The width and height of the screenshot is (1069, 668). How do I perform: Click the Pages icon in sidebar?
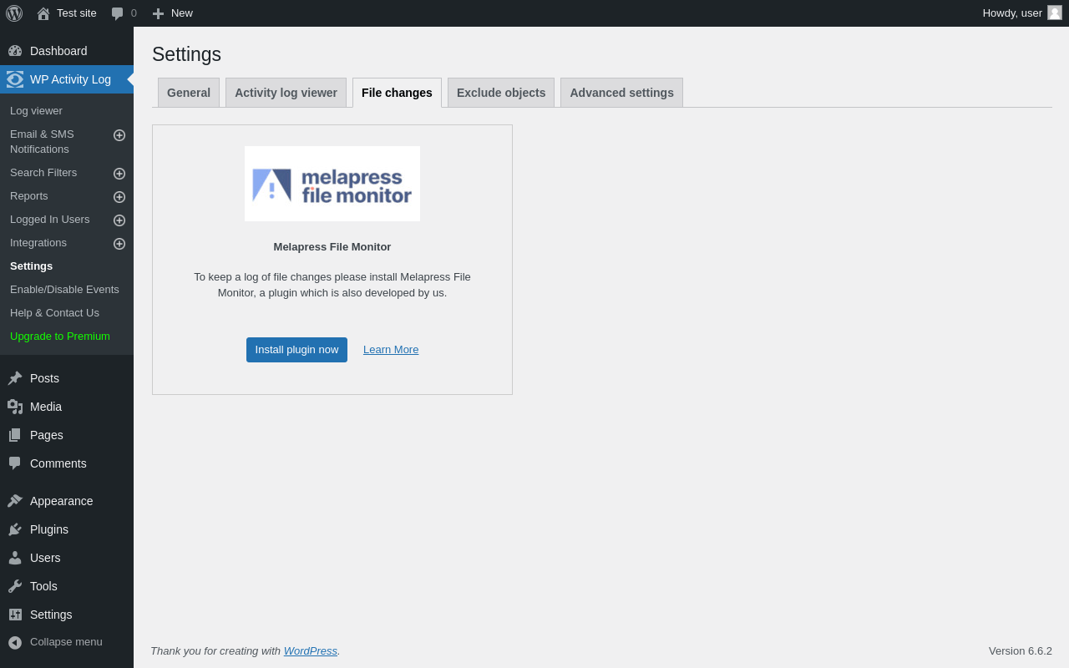tap(15, 435)
